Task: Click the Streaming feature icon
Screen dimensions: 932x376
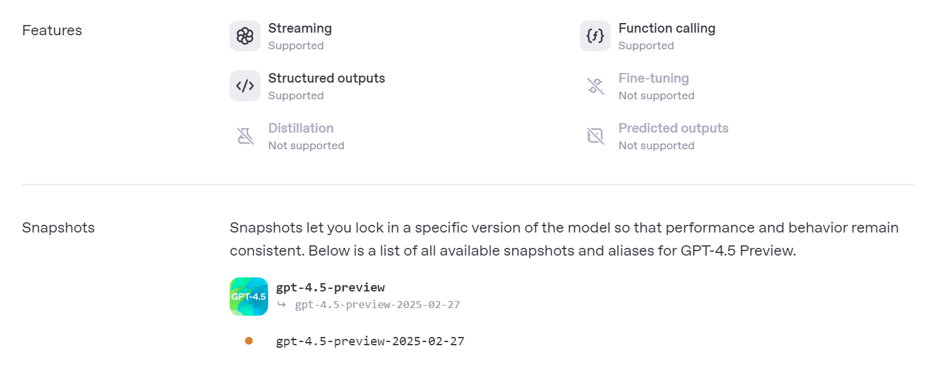Action: point(245,36)
